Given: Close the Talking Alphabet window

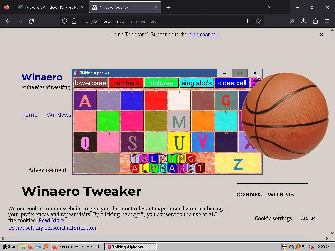Looking at the screenshot, I should 255,73.
